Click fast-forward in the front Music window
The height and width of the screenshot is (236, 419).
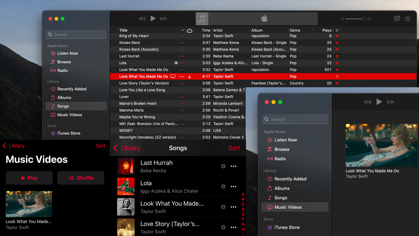coord(391,102)
